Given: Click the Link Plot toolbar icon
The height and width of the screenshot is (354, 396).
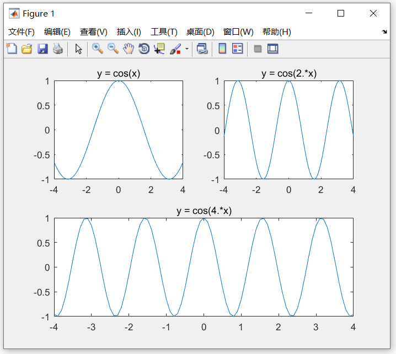Looking at the screenshot, I should 202,49.
